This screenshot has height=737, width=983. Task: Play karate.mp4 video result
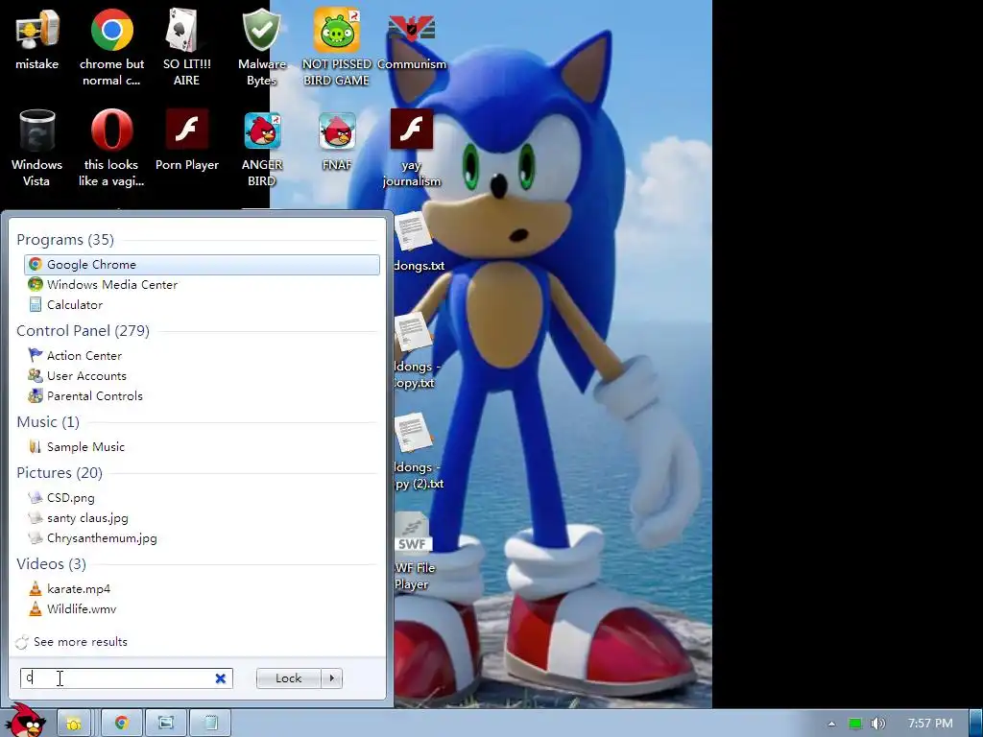202,588
